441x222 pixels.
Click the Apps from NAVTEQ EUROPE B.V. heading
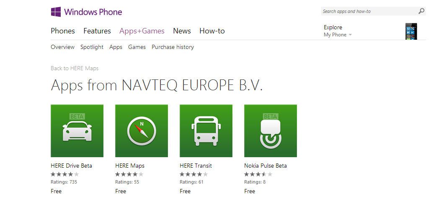pyautogui.click(x=157, y=85)
